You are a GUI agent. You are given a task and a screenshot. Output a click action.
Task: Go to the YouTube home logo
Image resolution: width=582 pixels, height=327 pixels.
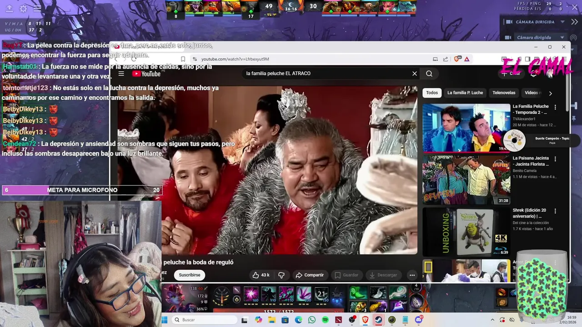pos(146,74)
